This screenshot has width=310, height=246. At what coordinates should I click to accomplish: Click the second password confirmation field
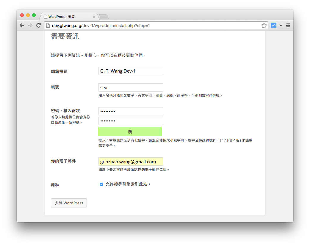click(131, 120)
